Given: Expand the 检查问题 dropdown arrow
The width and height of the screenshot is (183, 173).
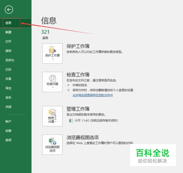Looking at the screenshot, I should click(53, 87).
